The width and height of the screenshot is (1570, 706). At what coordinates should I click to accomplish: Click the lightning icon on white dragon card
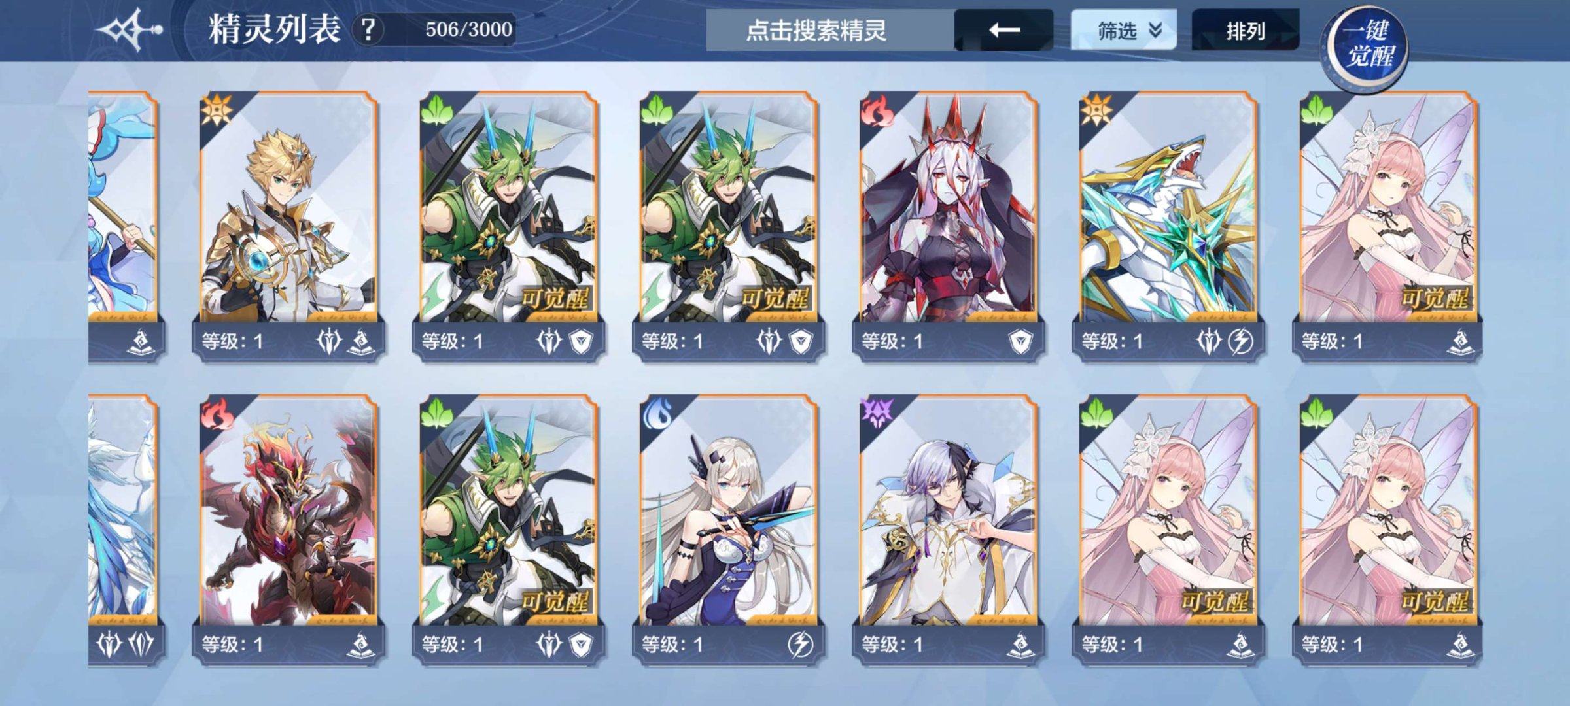1240,341
